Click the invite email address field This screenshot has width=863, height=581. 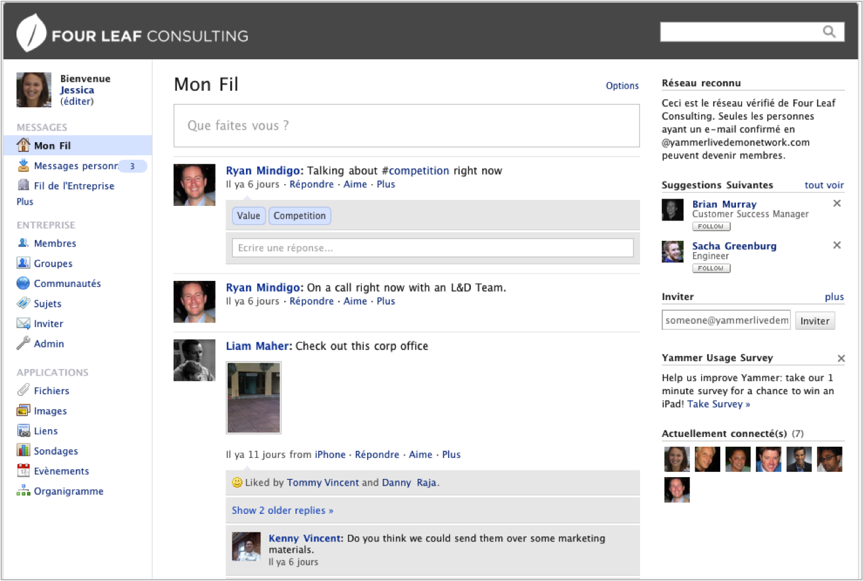[x=726, y=320]
